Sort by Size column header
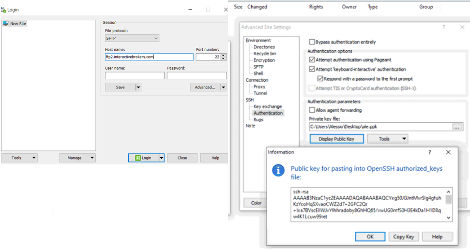 (238, 7)
